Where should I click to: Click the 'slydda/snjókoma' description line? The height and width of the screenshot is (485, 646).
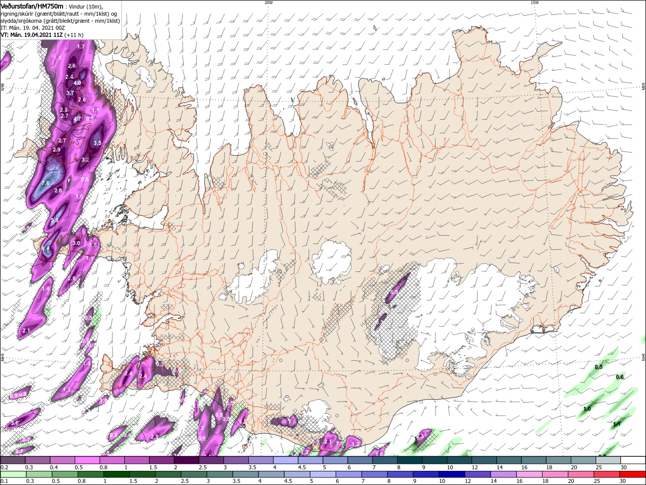click(x=60, y=21)
